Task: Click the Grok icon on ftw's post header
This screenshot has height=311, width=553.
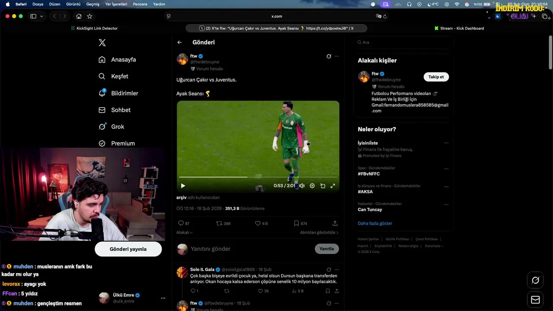Action: tap(329, 56)
